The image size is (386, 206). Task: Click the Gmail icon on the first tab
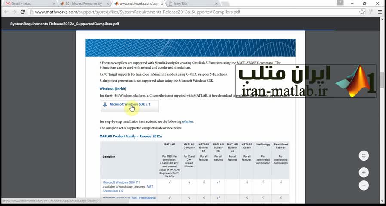click(x=8, y=4)
